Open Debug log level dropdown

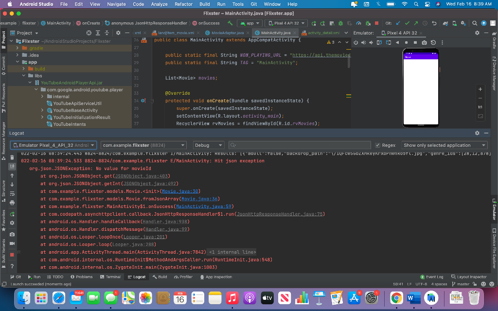(x=209, y=145)
